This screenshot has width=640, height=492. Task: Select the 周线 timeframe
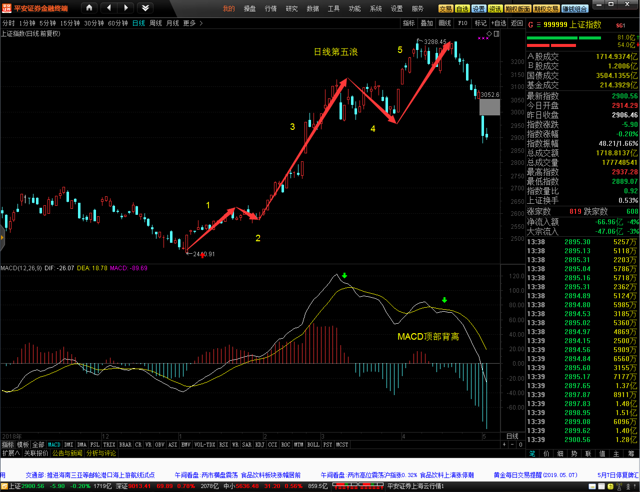155,23
